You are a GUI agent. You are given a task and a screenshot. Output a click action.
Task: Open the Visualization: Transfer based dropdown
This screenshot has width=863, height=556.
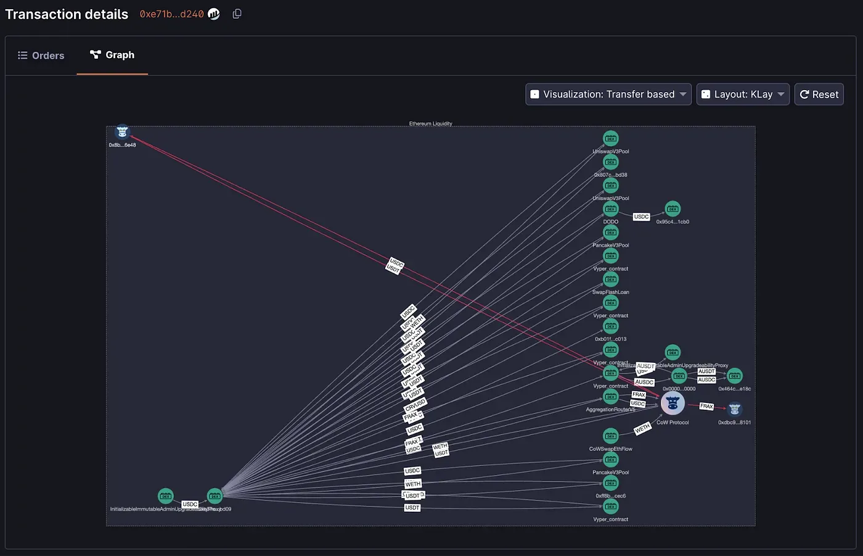(608, 94)
